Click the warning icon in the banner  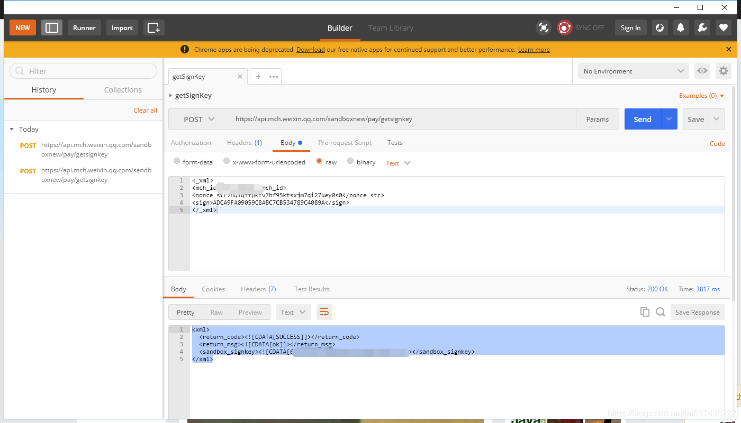point(184,49)
